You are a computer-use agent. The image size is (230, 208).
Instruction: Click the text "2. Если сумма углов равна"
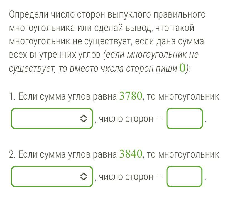pyautogui.click(x=63, y=154)
